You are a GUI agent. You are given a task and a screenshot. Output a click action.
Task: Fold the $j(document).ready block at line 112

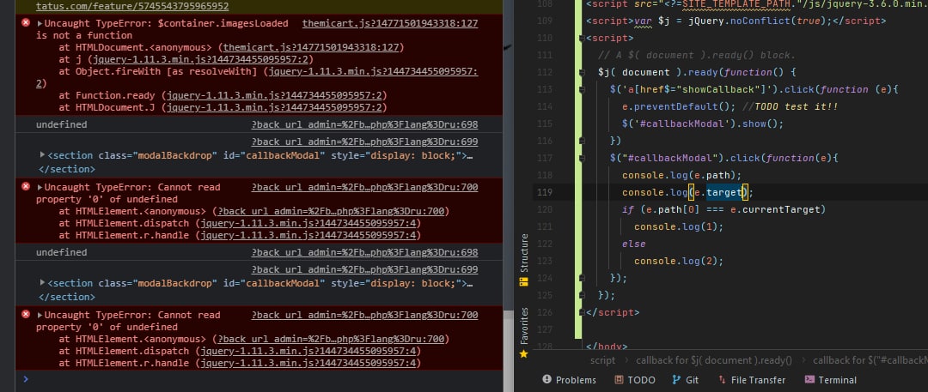point(582,72)
